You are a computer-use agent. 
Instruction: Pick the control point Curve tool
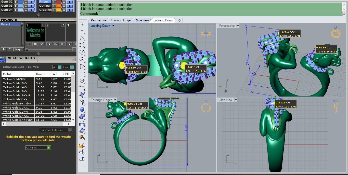tap(82, 45)
